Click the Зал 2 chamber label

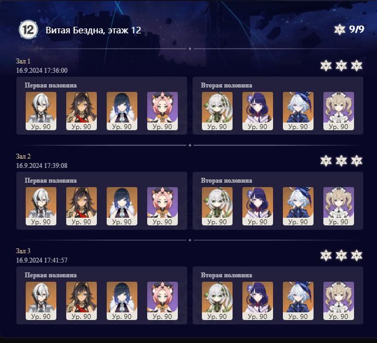[x=24, y=156]
